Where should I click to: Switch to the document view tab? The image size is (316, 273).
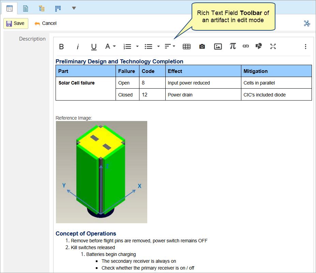pyautogui.click(x=26, y=8)
